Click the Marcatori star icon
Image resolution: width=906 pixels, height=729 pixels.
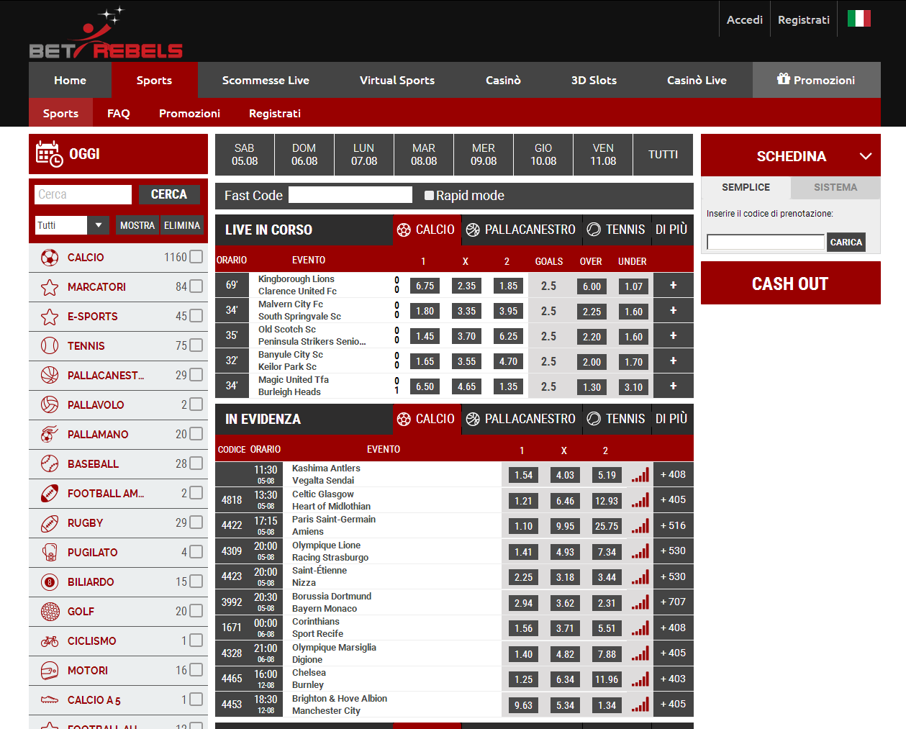(50, 287)
